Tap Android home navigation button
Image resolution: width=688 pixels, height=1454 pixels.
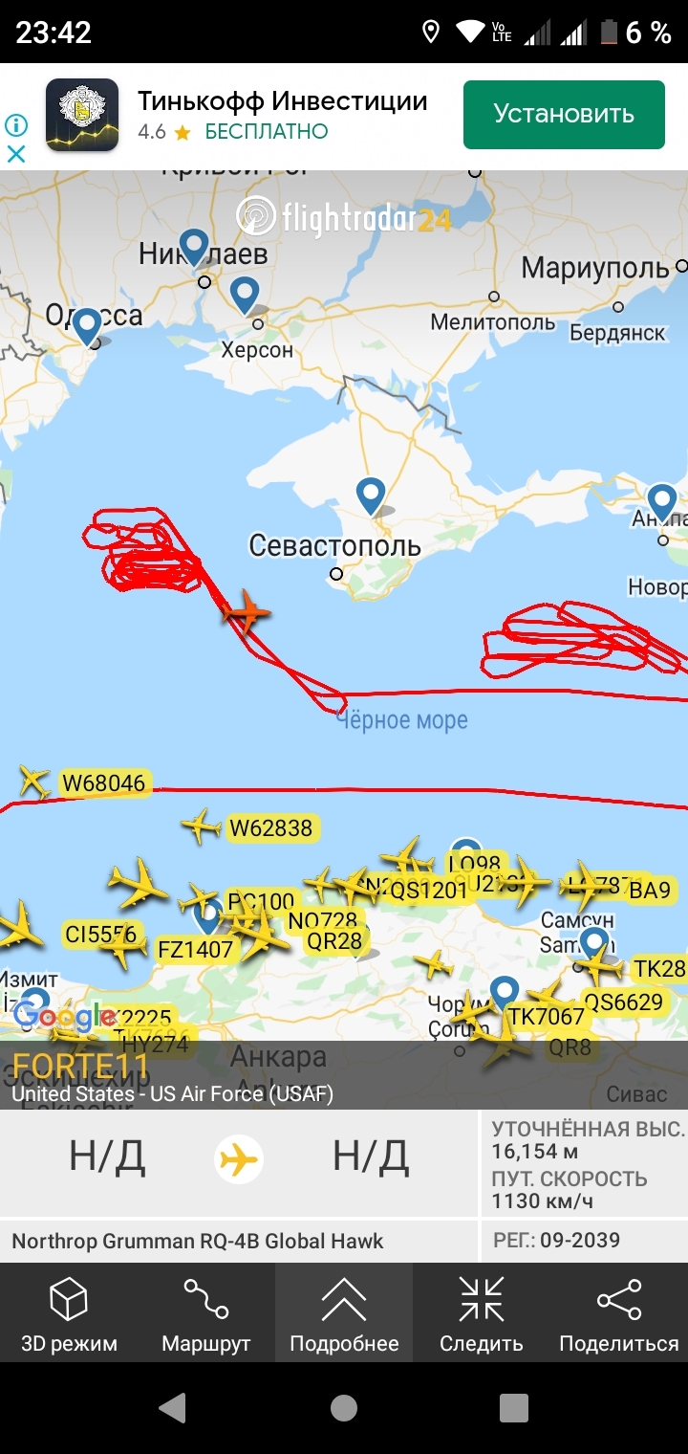[344, 1408]
